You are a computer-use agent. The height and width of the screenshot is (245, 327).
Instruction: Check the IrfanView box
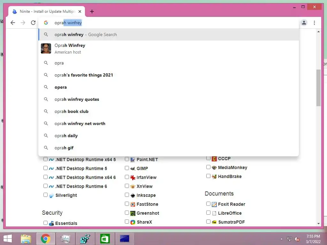[x=127, y=177]
